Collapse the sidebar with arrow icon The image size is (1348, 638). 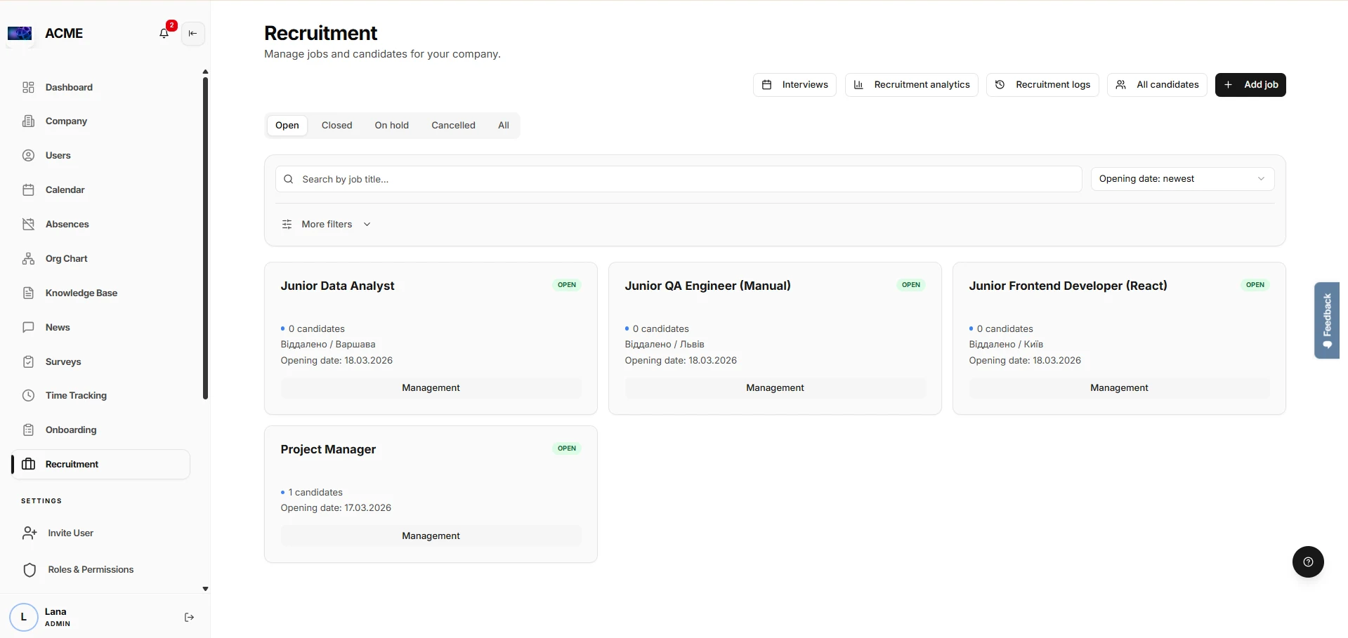tap(193, 33)
